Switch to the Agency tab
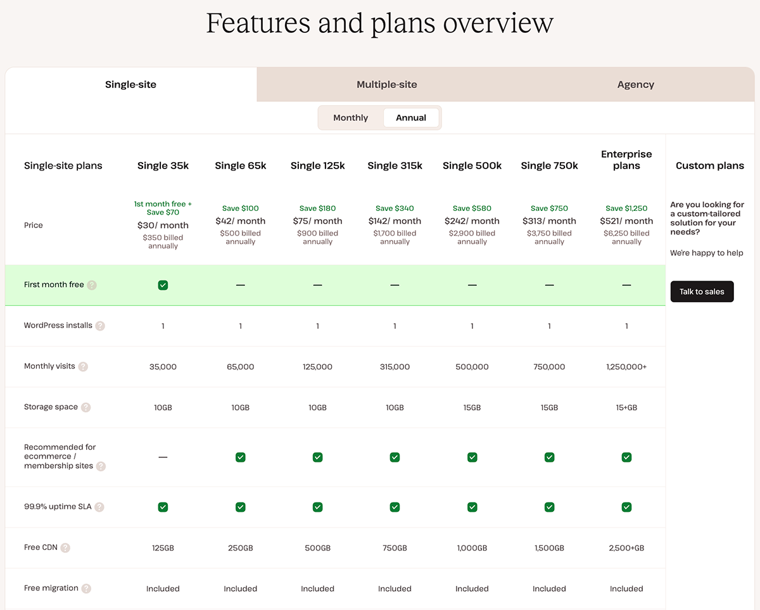This screenshot has width=760, height=610. (x=636, y=84)
